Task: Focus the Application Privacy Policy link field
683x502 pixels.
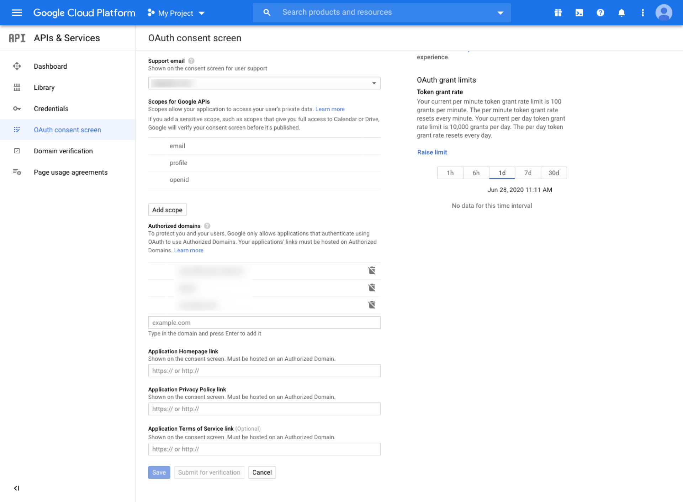Action: click(x=264, y=409)
